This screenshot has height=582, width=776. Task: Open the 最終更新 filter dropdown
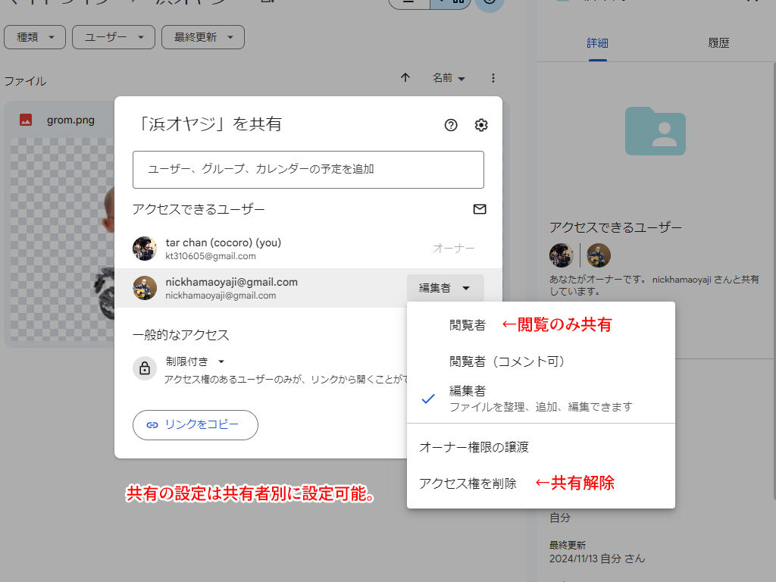[x=202, y=37]
